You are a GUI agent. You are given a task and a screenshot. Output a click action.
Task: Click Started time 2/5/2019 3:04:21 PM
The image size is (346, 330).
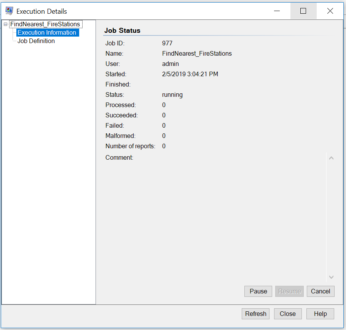pos(190,74)
